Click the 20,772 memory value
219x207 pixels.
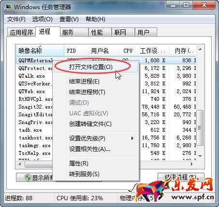click(x=182, y=114)
